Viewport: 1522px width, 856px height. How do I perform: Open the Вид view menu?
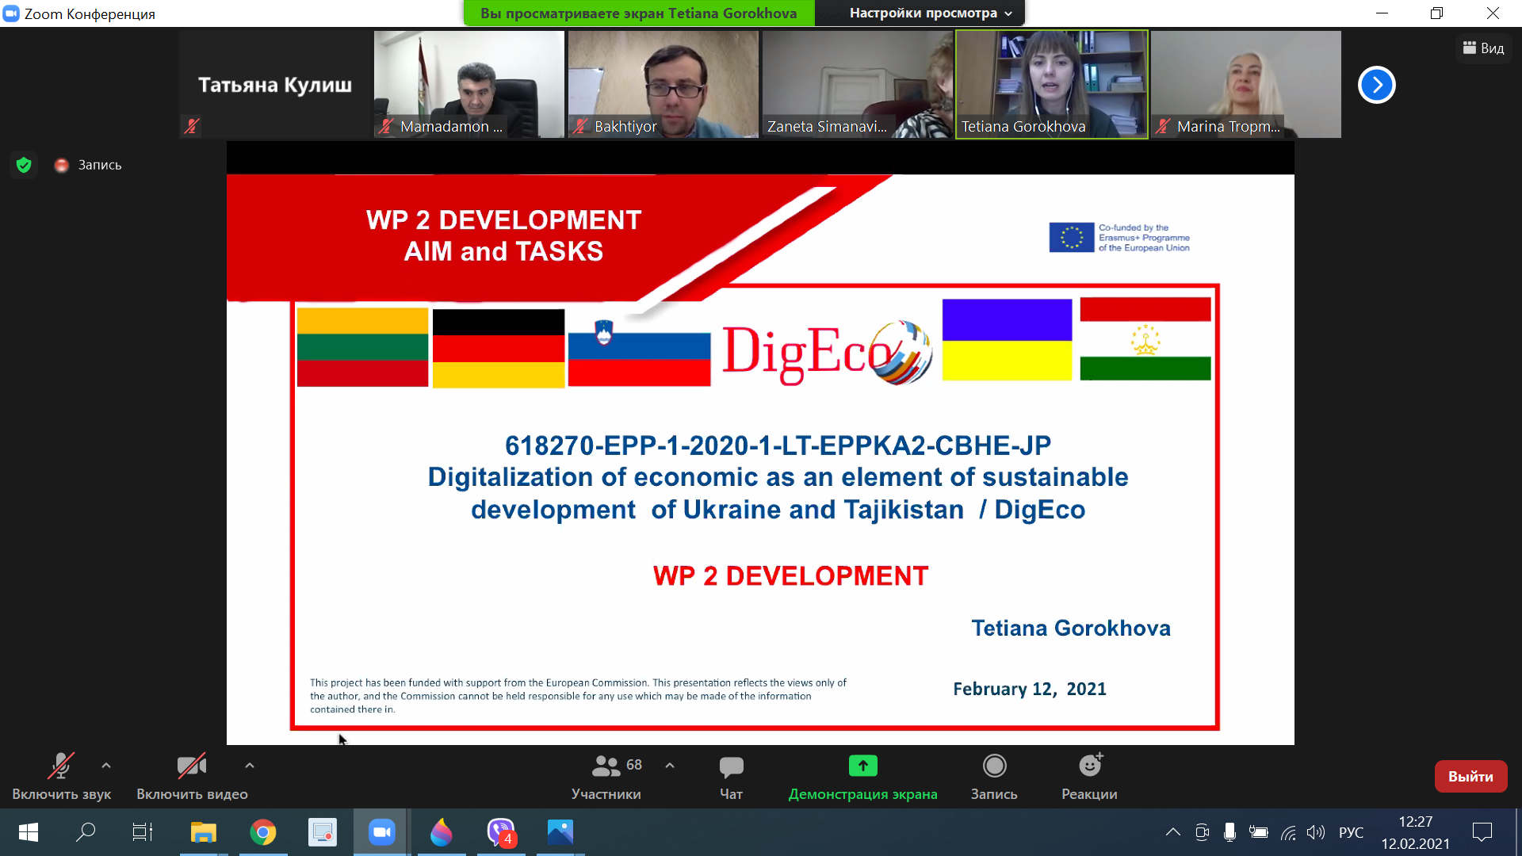[1483, 48]
